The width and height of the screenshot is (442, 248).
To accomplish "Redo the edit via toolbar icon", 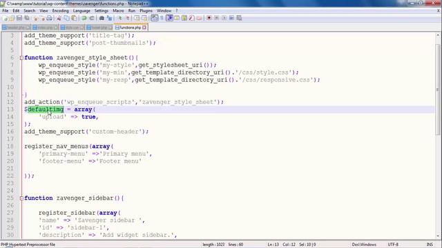I will [92, 18].
